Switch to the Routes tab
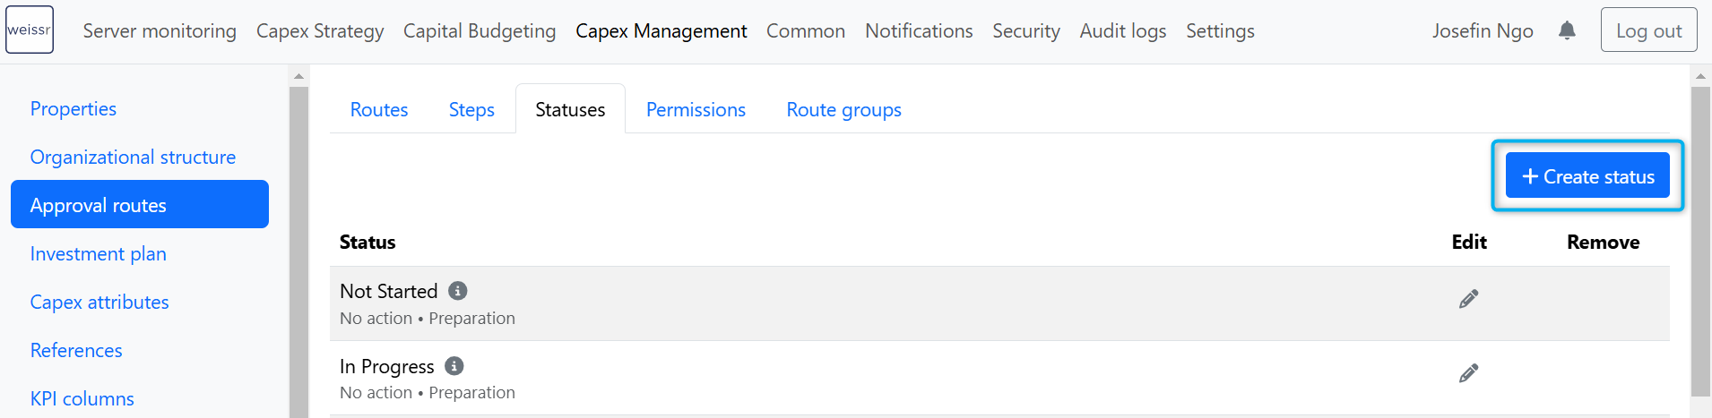 [379, 109]
